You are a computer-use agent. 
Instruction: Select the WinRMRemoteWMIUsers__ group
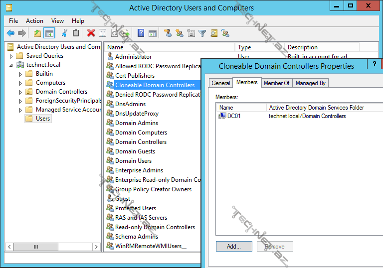pos(147,246)
